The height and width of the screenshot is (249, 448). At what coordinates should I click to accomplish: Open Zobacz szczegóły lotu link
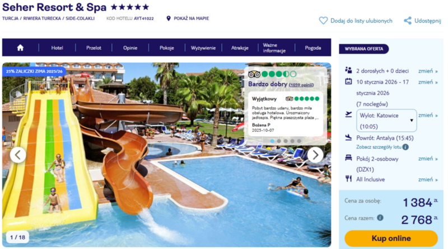click(379, 147)
